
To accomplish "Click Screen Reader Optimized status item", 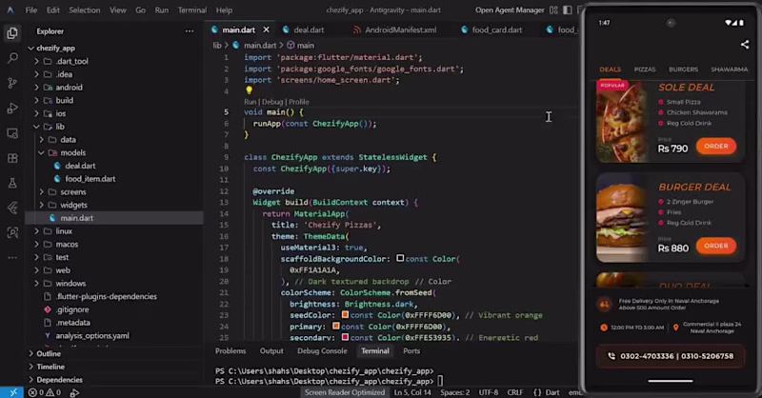I will (x=345, y=392).
